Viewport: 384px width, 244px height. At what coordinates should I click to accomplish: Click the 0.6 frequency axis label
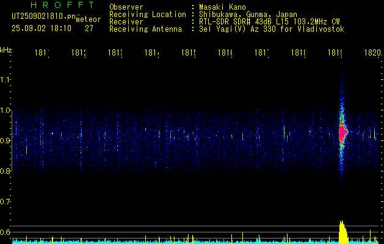[x=5, y=232]
